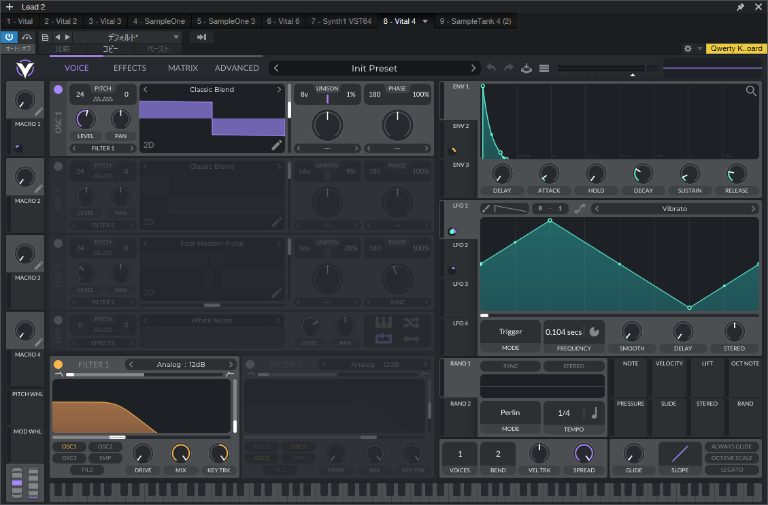
Task: Disable Filter 1 power toggle
Action: [58, 364]
